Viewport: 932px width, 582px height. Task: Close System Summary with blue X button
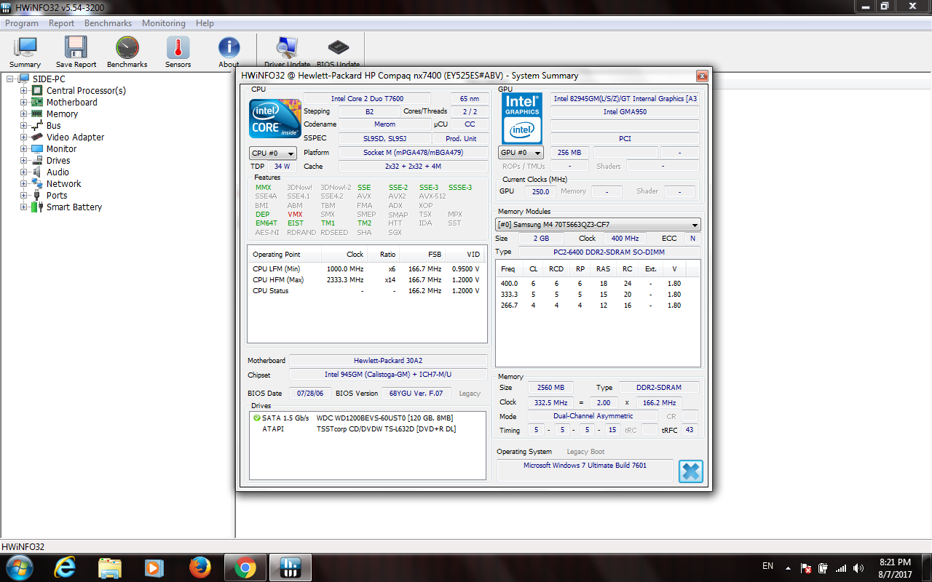(x=690, y=471)
